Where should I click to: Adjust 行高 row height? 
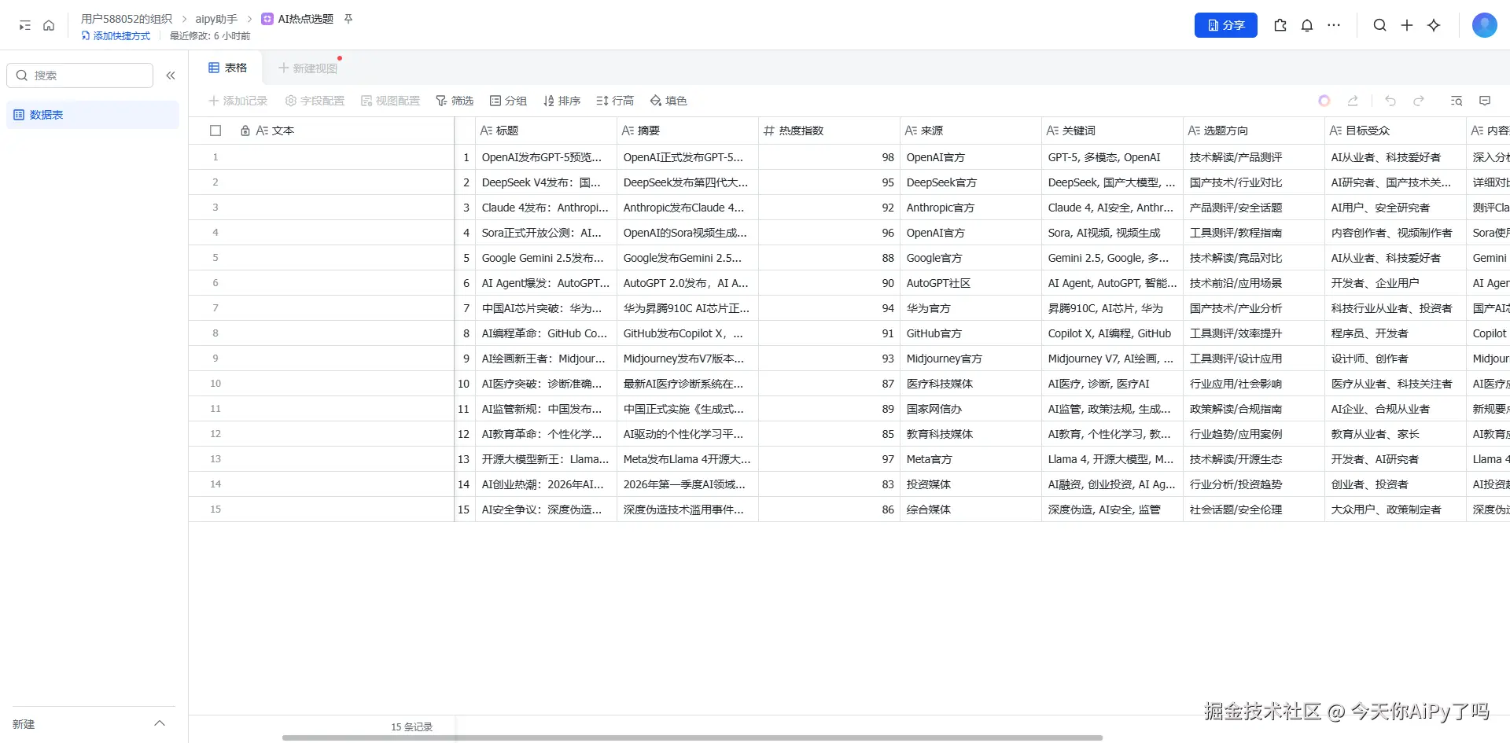(615, 101)
